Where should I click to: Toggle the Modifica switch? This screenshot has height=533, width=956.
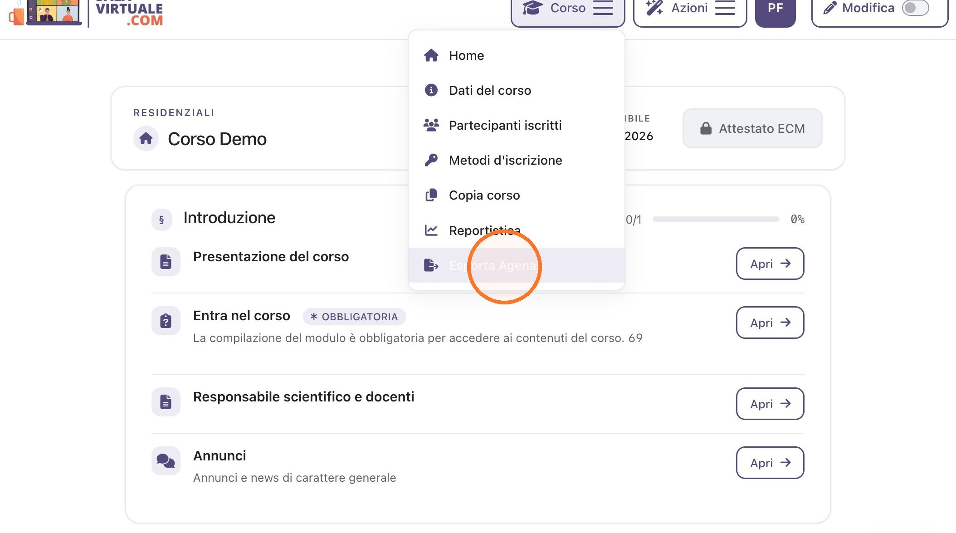click(915, 8)
